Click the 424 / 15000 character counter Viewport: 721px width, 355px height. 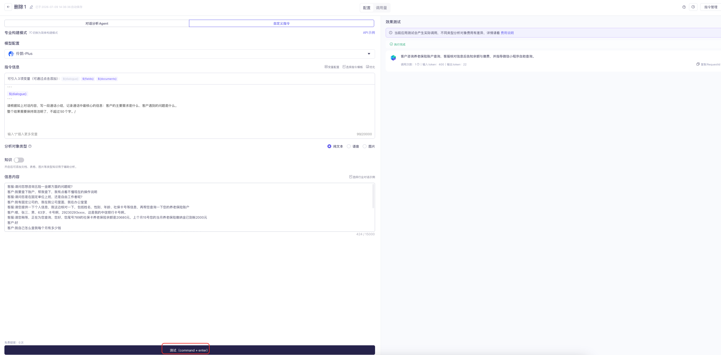[365, 234]
